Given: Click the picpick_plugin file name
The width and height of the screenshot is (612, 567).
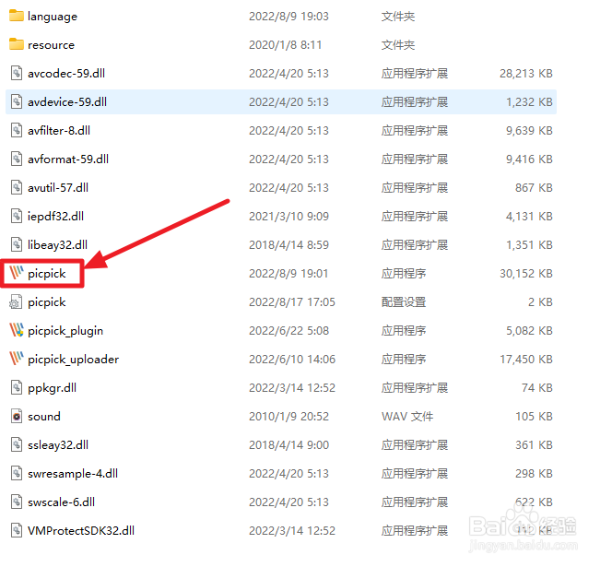Looking at the screenshot, I should 65,331.
